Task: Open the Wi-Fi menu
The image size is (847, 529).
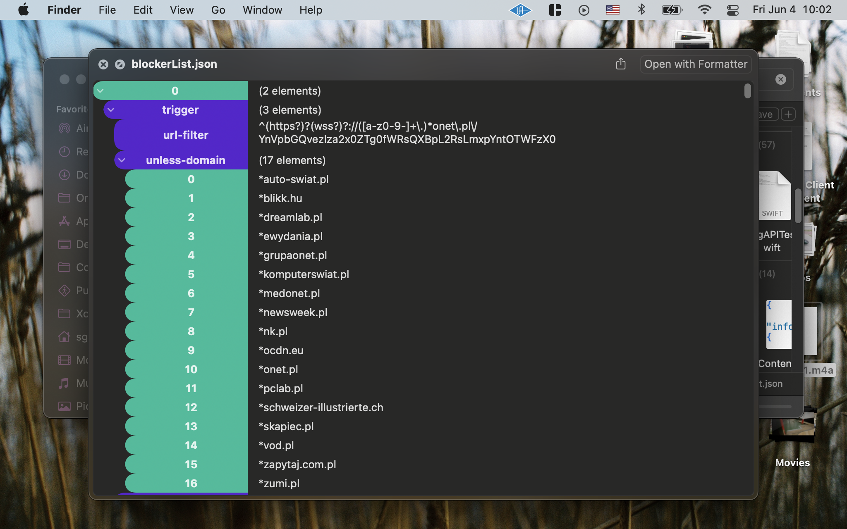Action: click(704, 10)
